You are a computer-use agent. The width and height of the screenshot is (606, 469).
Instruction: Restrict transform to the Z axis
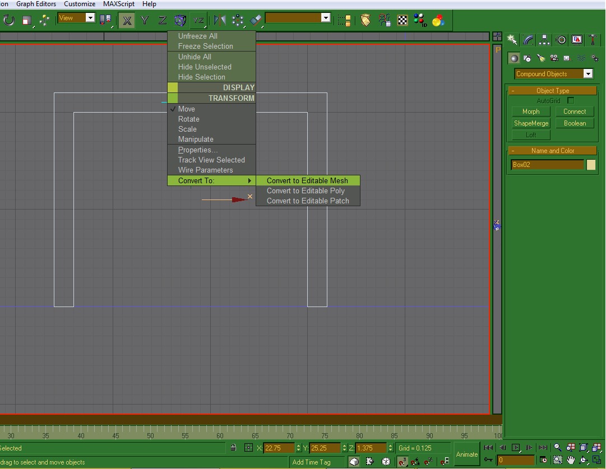(x=163, y=20)
